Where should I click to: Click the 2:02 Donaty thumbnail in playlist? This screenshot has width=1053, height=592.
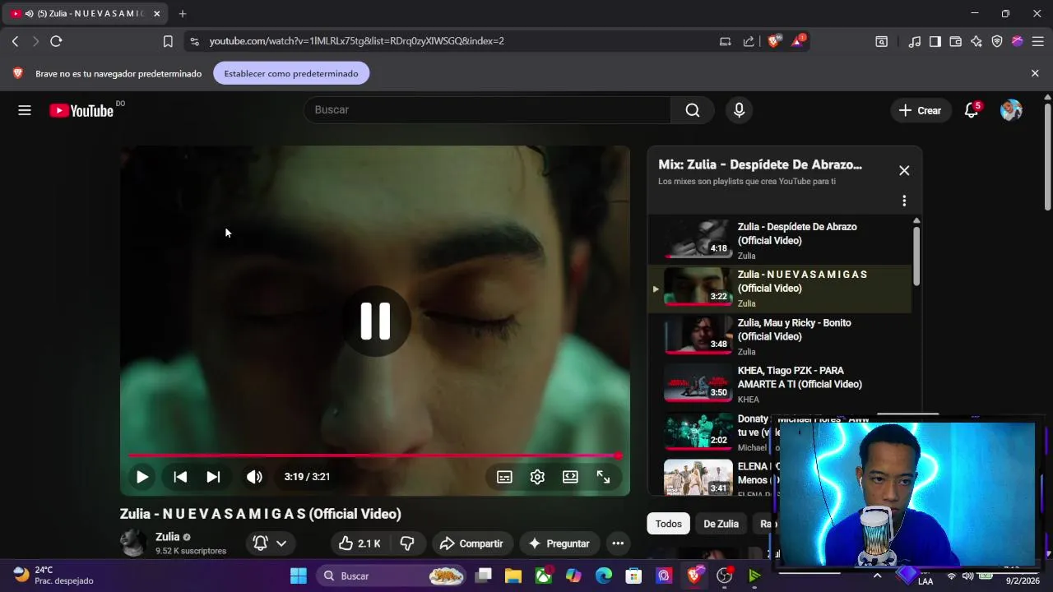[698, 432]
